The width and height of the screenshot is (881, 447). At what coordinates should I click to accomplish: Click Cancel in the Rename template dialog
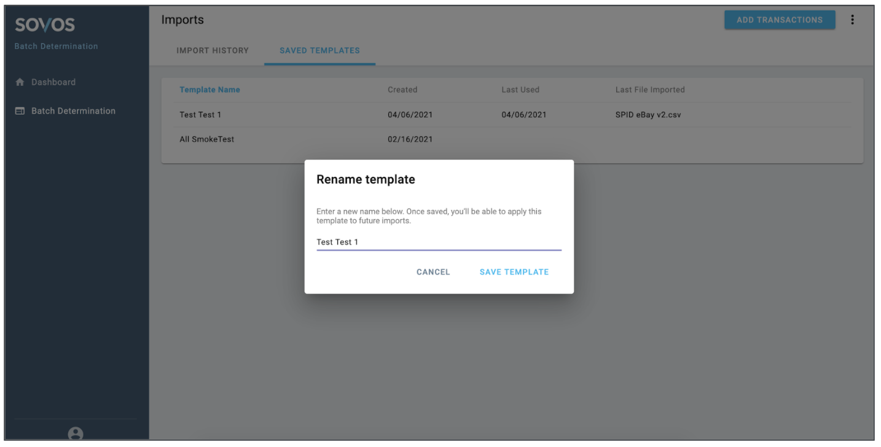click(433, 272)
